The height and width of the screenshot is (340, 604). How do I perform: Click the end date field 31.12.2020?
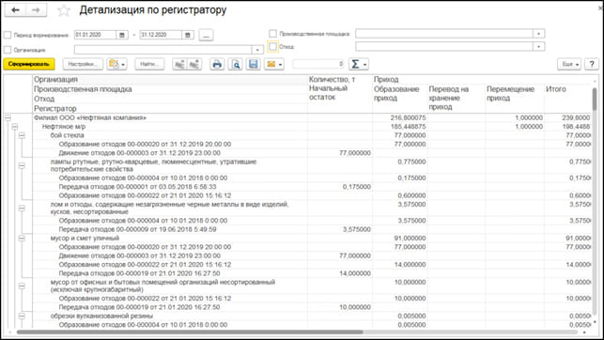161,35
